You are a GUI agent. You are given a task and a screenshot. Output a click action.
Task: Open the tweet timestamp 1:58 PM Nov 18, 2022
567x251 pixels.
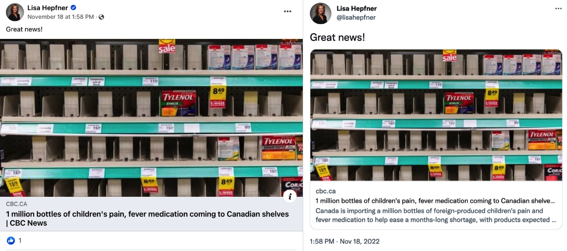344,241
